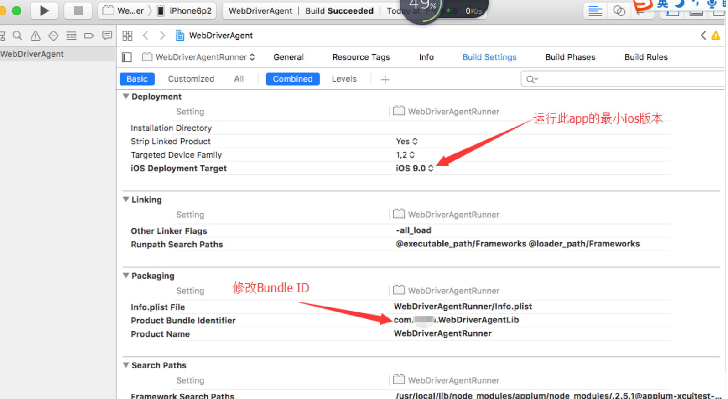Switch to the General tab
This screenshot has height=399, width=728.
pos(288,57)
